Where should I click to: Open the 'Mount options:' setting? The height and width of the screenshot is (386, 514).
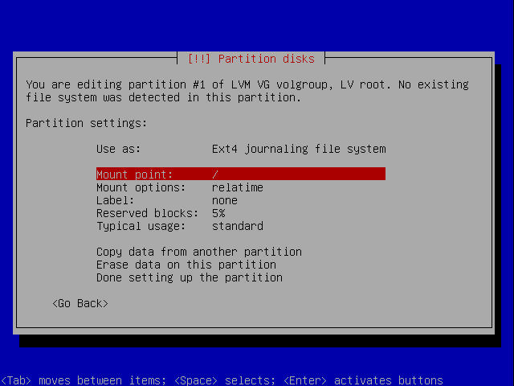coord(141,187)
